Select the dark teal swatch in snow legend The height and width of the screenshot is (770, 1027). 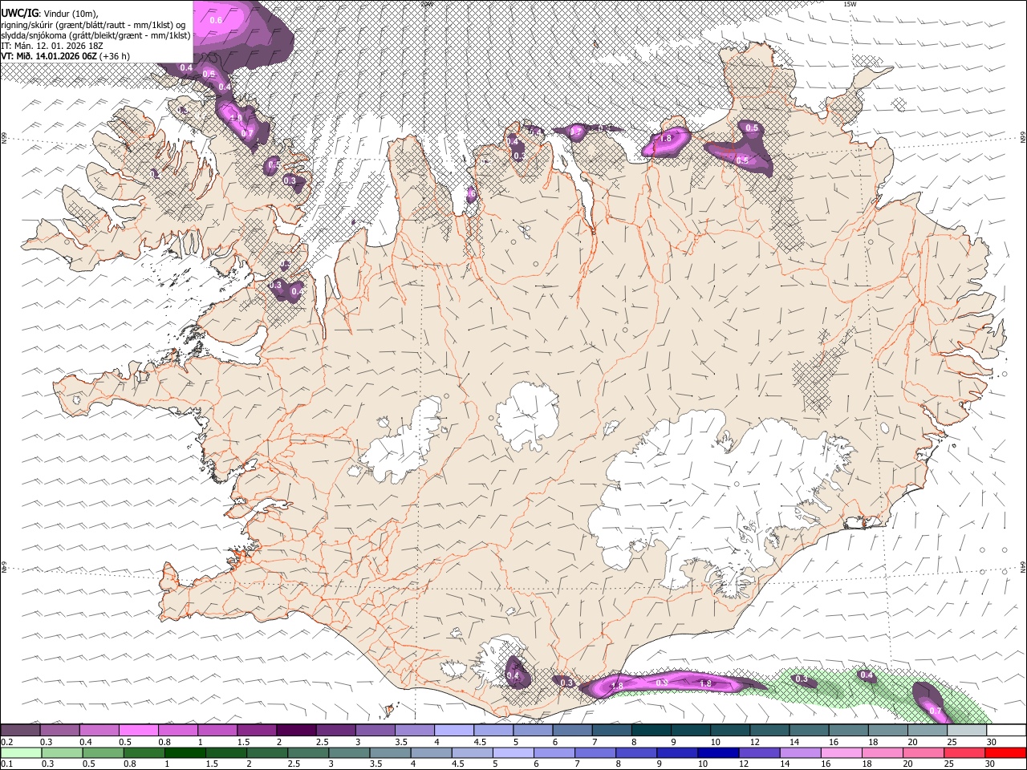[652, 730]
